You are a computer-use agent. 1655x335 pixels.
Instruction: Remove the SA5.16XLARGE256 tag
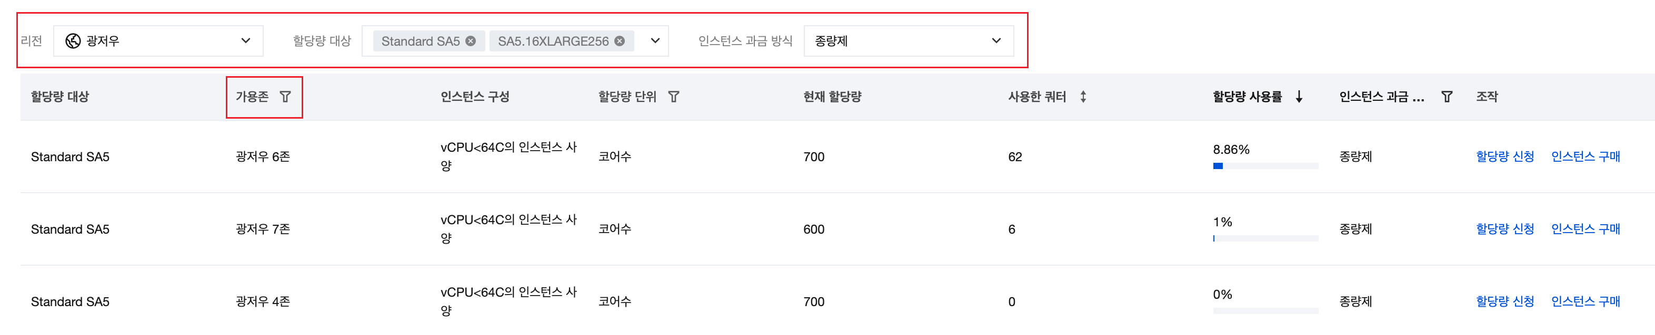pos(620,41)
